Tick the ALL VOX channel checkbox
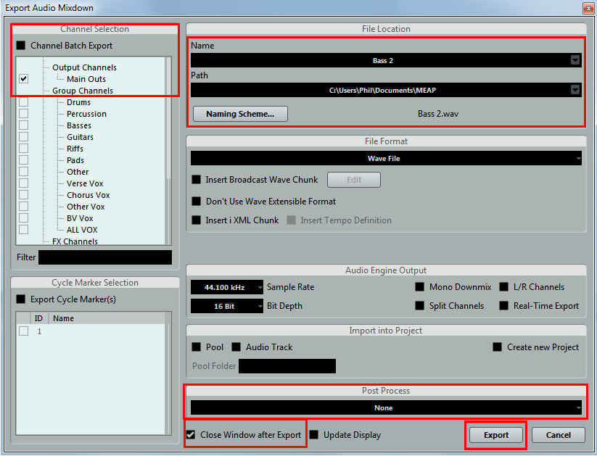This screenshot has width=597, height=456. 24,230
